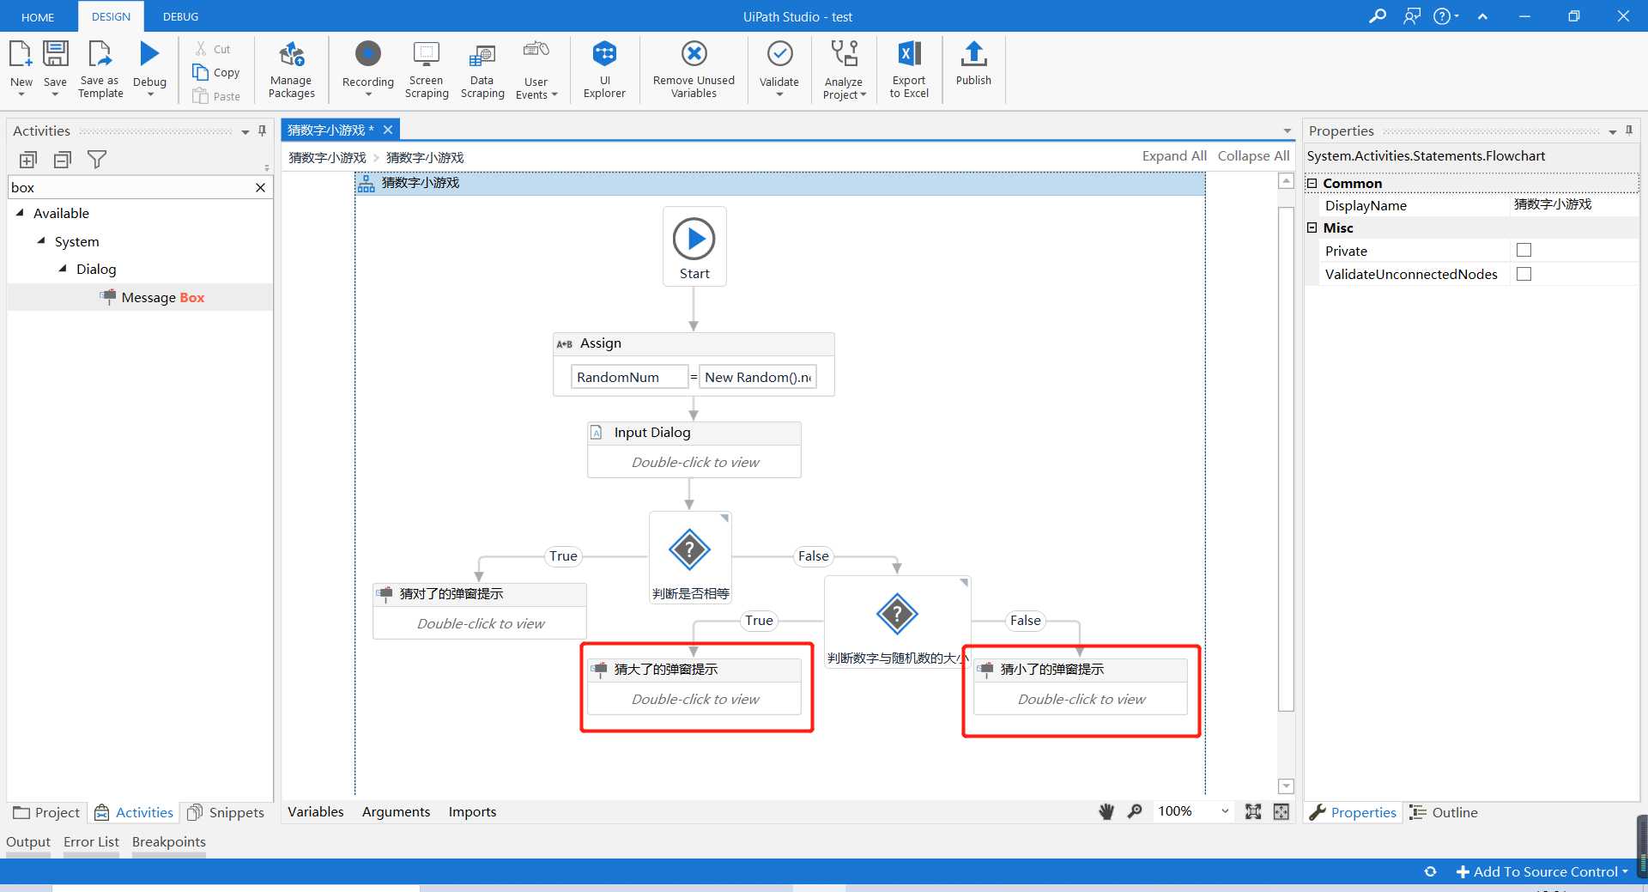The image size is (1648, 892).
Task: Click the activities search field
Action: click(130, 187)
